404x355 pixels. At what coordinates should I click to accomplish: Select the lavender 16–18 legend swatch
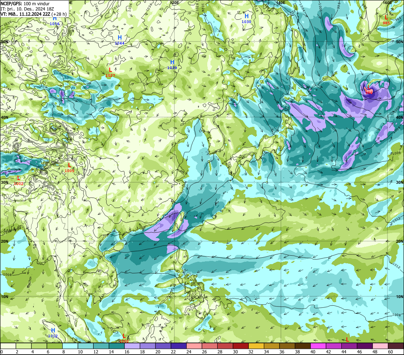(132, 346)
